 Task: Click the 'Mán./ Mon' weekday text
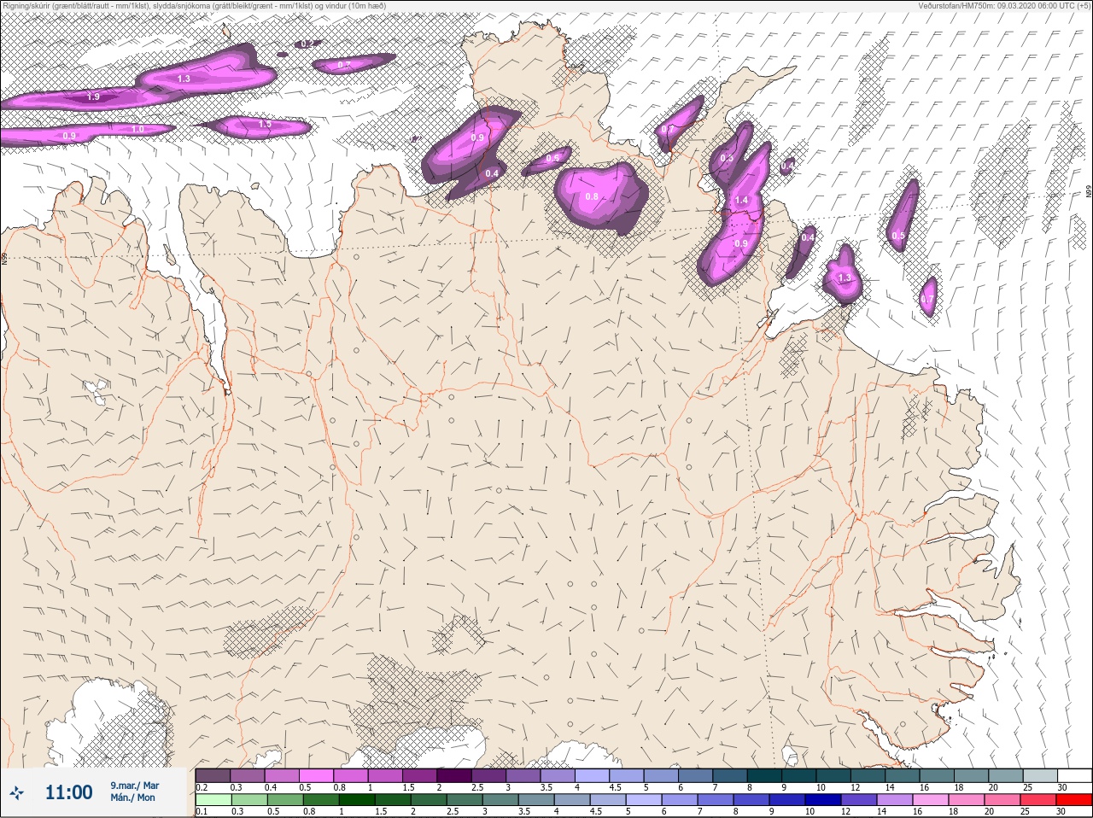point(132,798)
